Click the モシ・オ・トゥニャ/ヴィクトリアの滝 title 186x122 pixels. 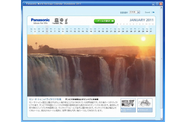pos(44,99)
